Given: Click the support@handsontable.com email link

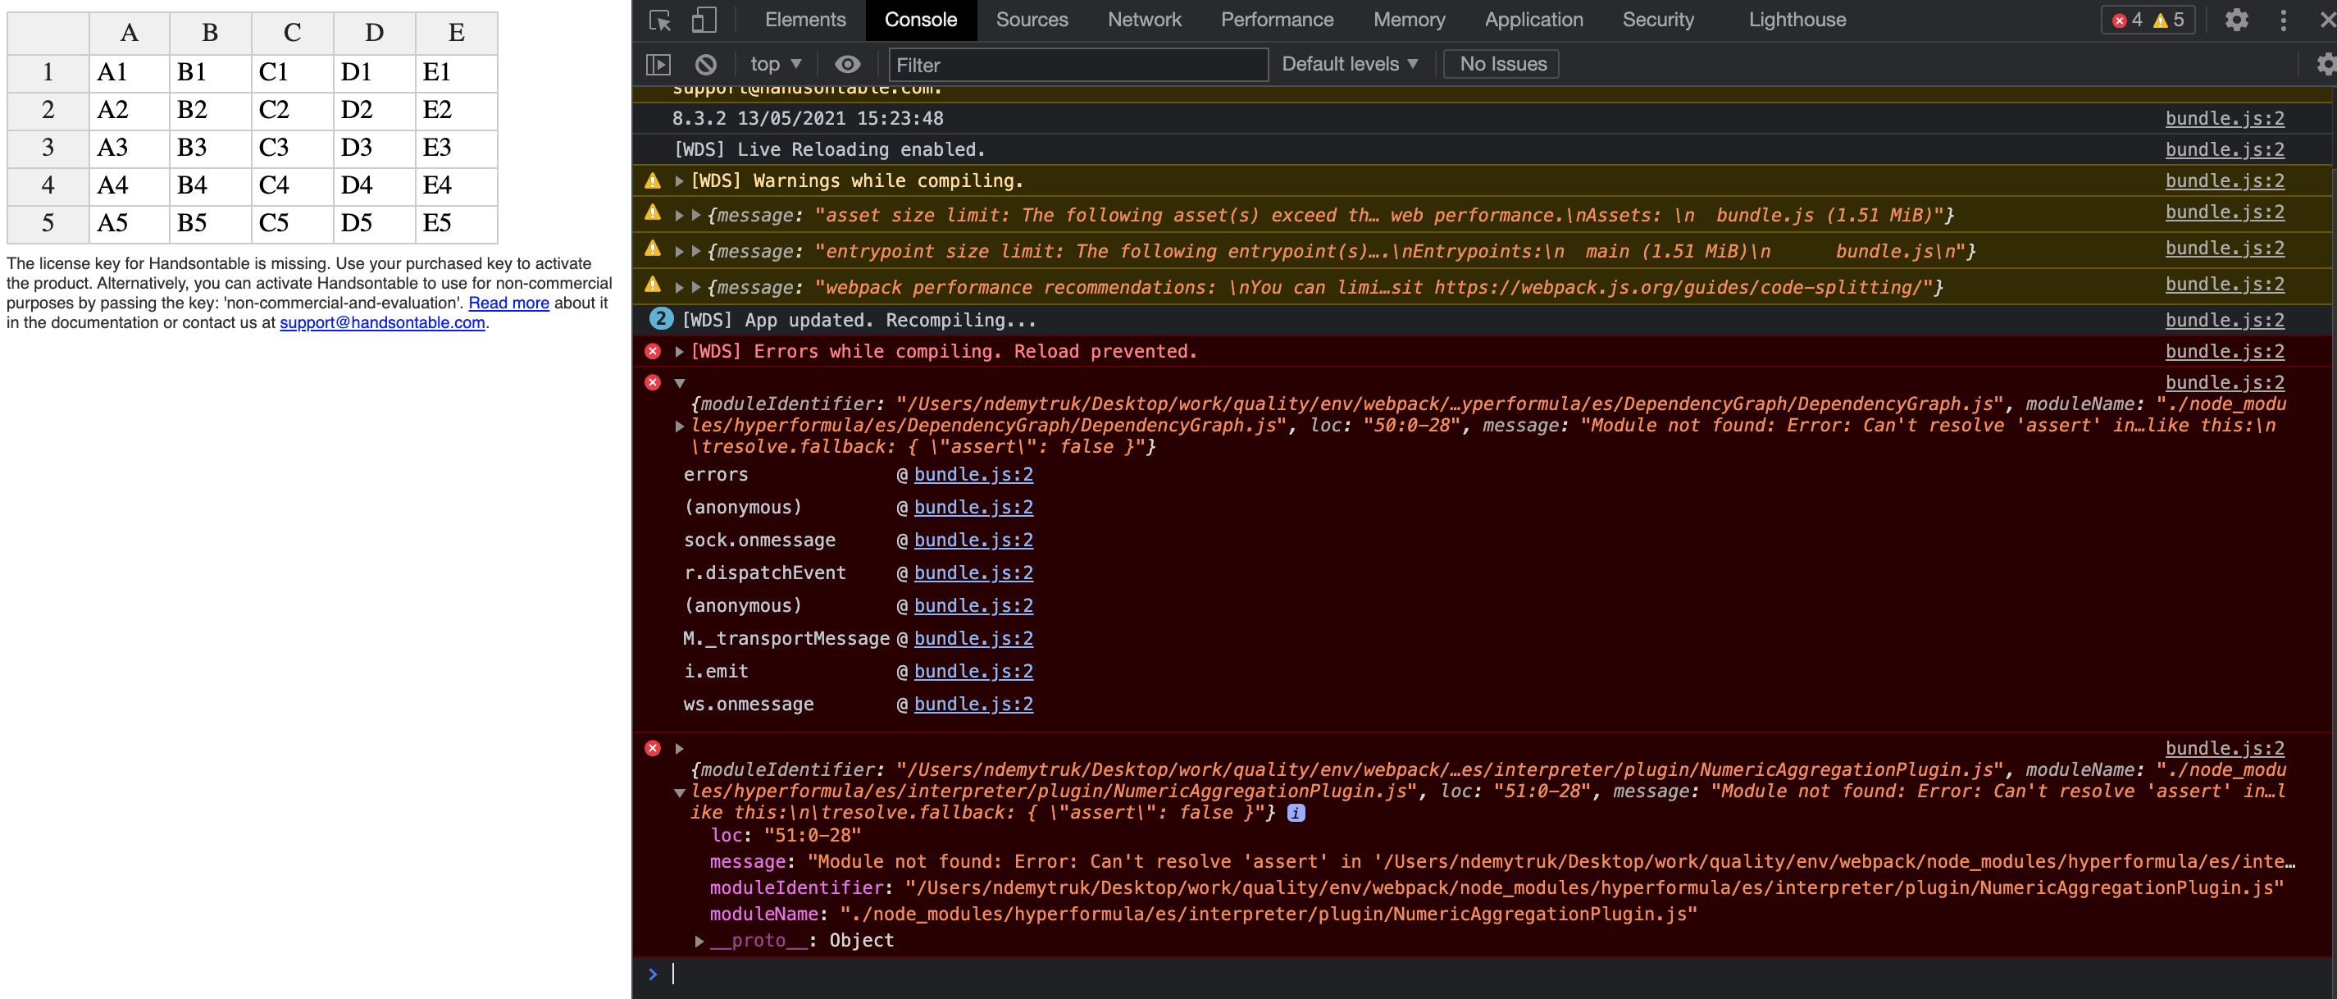Looking at the screenshot, I should click(x=381, y=322).
